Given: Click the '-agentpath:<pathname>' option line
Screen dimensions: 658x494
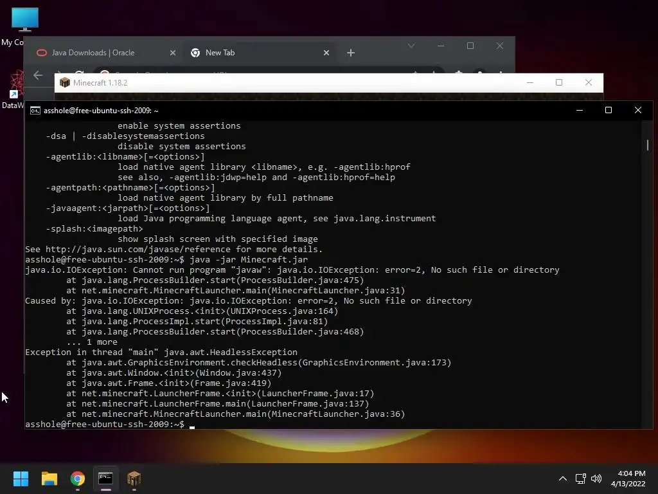Looking at the screenshot, I should click(130, 187).
